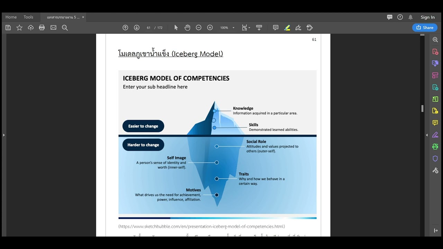Image resolution: width=443 pixels, height=249 pixels.
Task: Collapse the right tools pane arrow
Action: (x=427, y=135)
